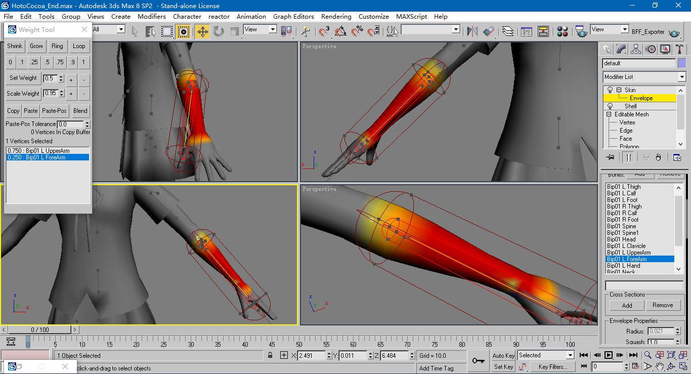Switch to the Utilities hammer tab
The height and width of the screenshot is (374, 691).
[x=680, y=49]
